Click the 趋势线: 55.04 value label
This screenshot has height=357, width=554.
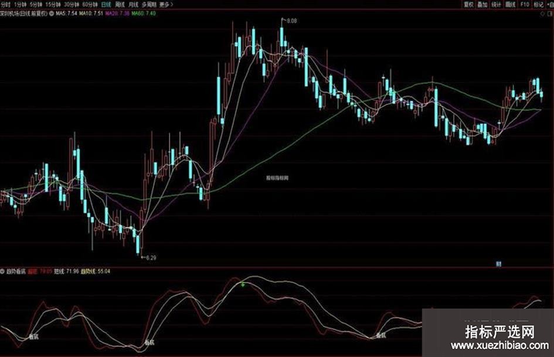[96, 271]
